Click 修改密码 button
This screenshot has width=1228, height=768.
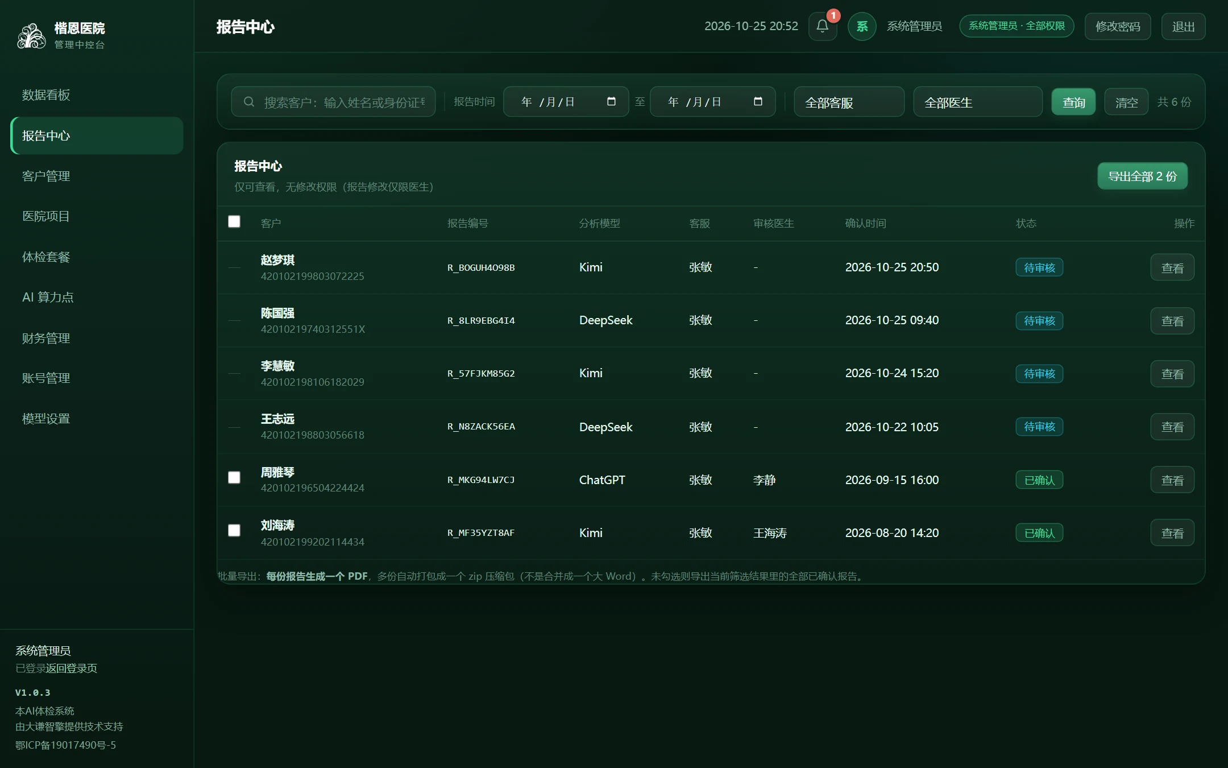pyautogui.click(x=1118, y=26)
